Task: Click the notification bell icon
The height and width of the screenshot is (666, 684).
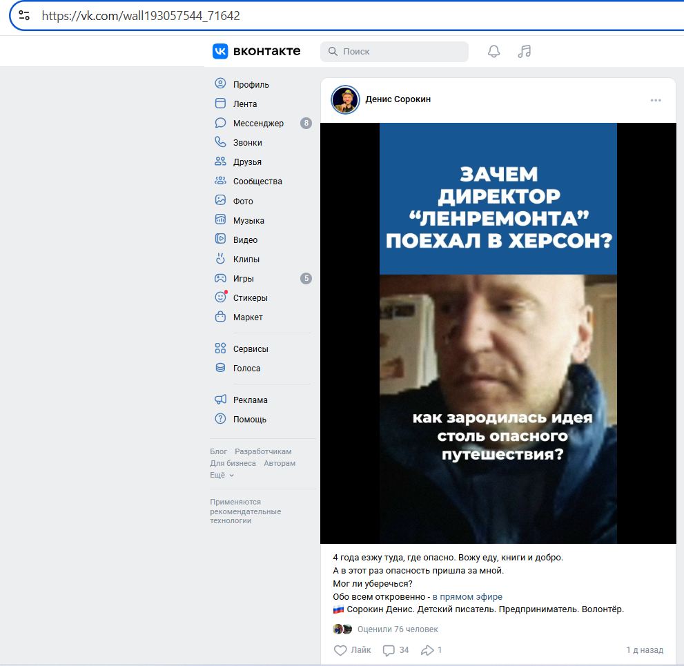Action: [494, 51]
